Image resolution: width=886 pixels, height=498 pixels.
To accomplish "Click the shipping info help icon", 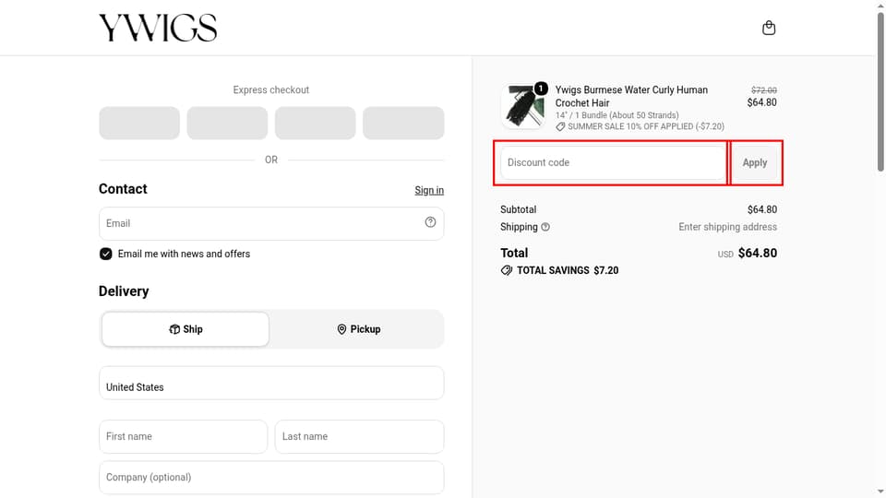I will pos(545,227).
